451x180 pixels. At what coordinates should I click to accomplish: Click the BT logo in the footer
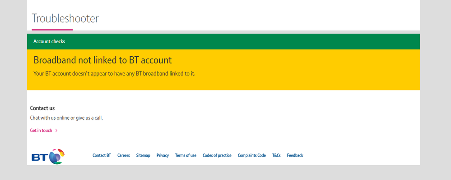pyautogui.click(x=48, y=157)
